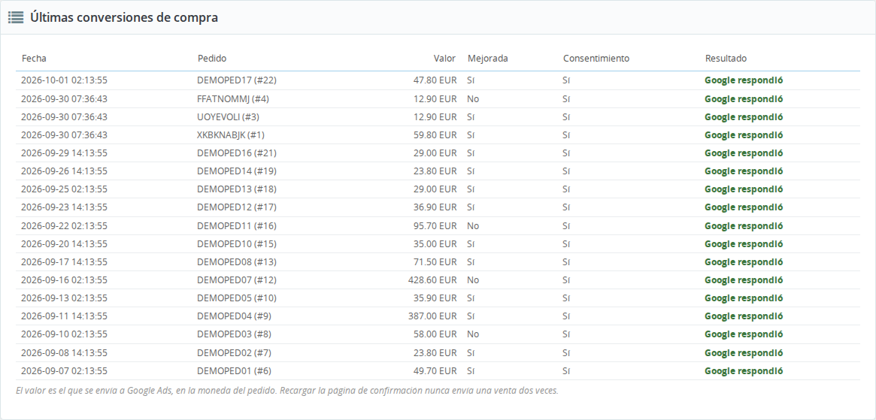The height and width of the screenshot is (420, 876).
Task: Click the value 35.90 EUR
Action: [435, 298]
